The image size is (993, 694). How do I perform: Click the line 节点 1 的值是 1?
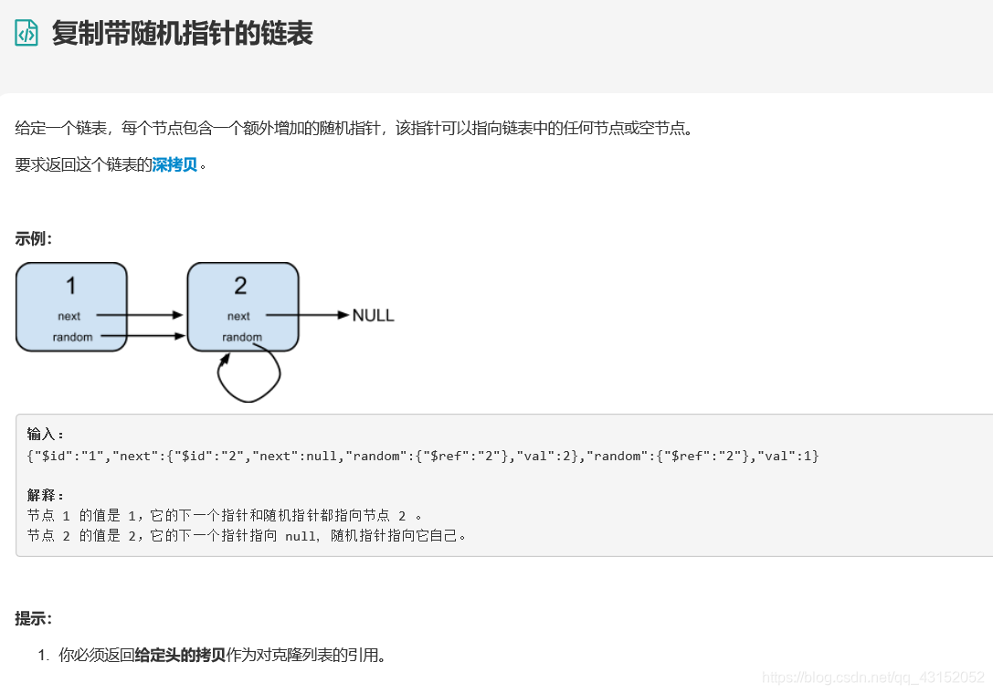[x=224, y=515]
